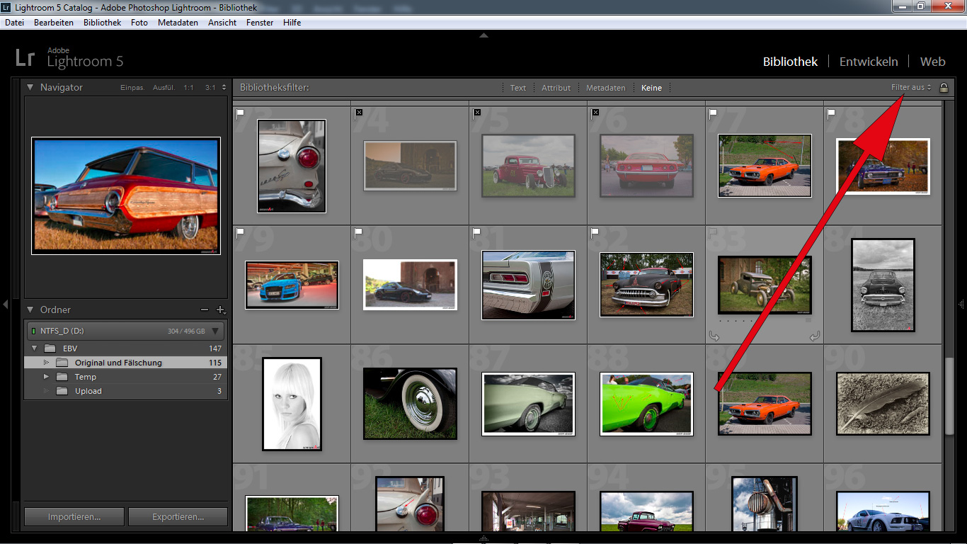
Task: Select the woman portrait thumbnail 85
Action: click(292, 404)
